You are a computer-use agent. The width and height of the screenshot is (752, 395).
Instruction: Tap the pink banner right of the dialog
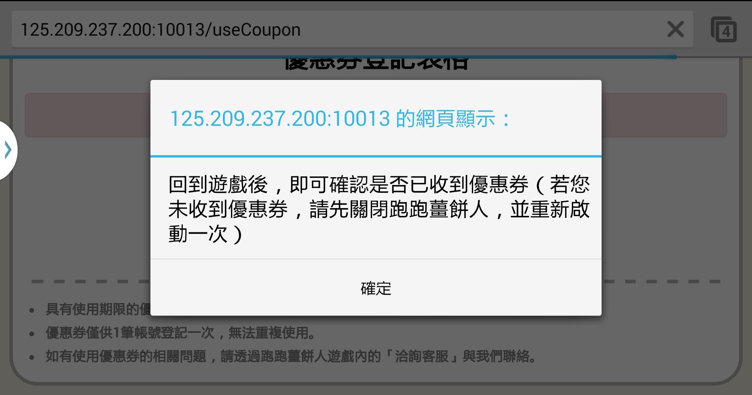(664, 115)
